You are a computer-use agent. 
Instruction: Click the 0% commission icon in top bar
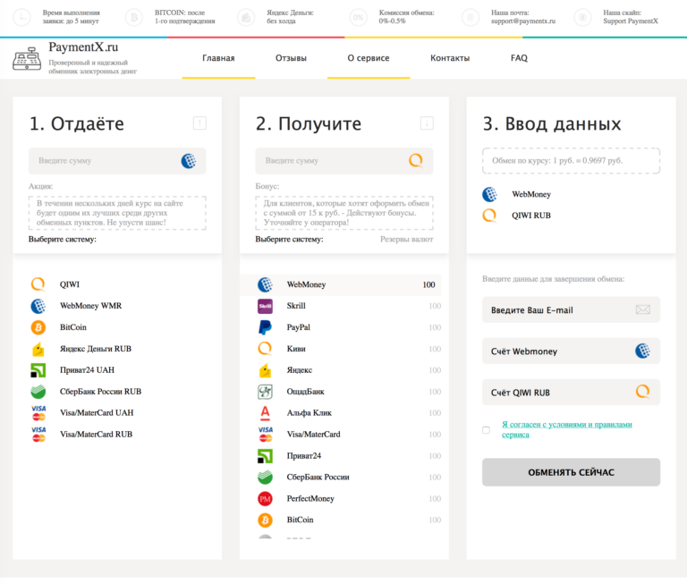click(x=359, y=17)
